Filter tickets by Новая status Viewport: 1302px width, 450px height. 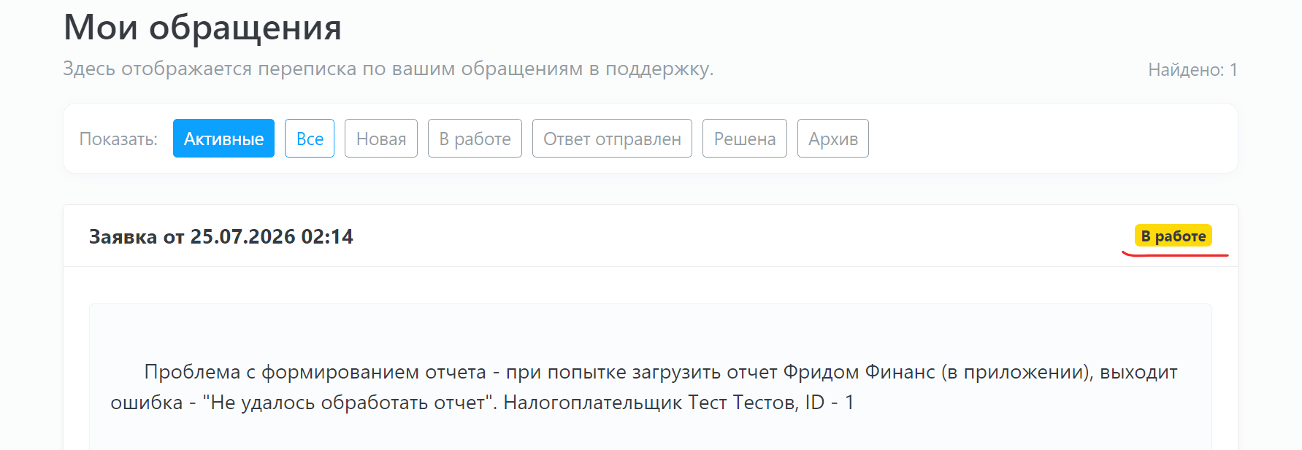point(381,139)
